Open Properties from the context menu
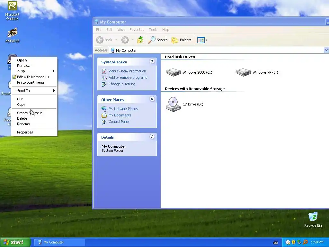Screen dimensions: 329x247 click(x=34, y=132)
